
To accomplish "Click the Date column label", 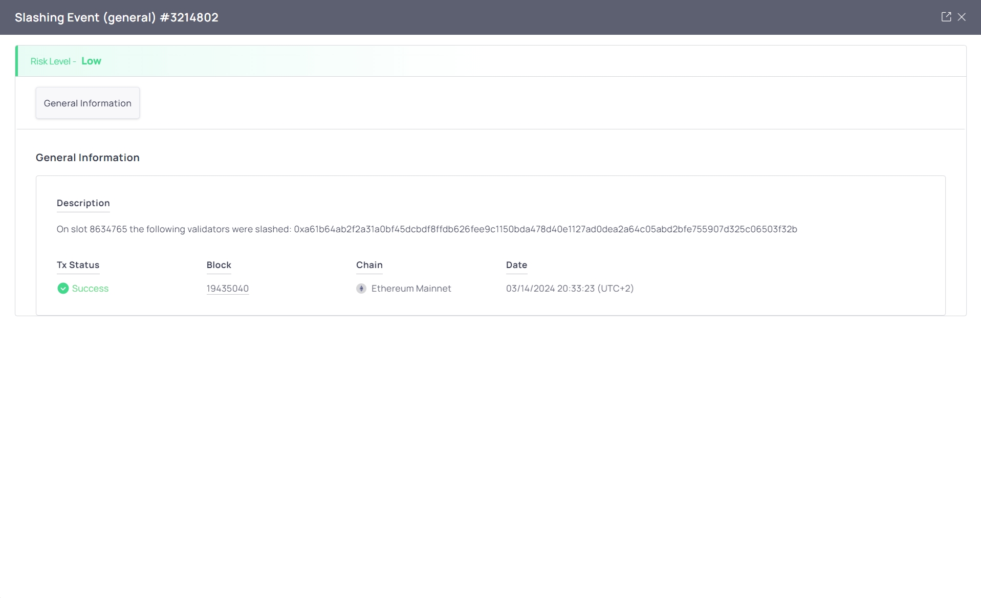I will 516,265.
